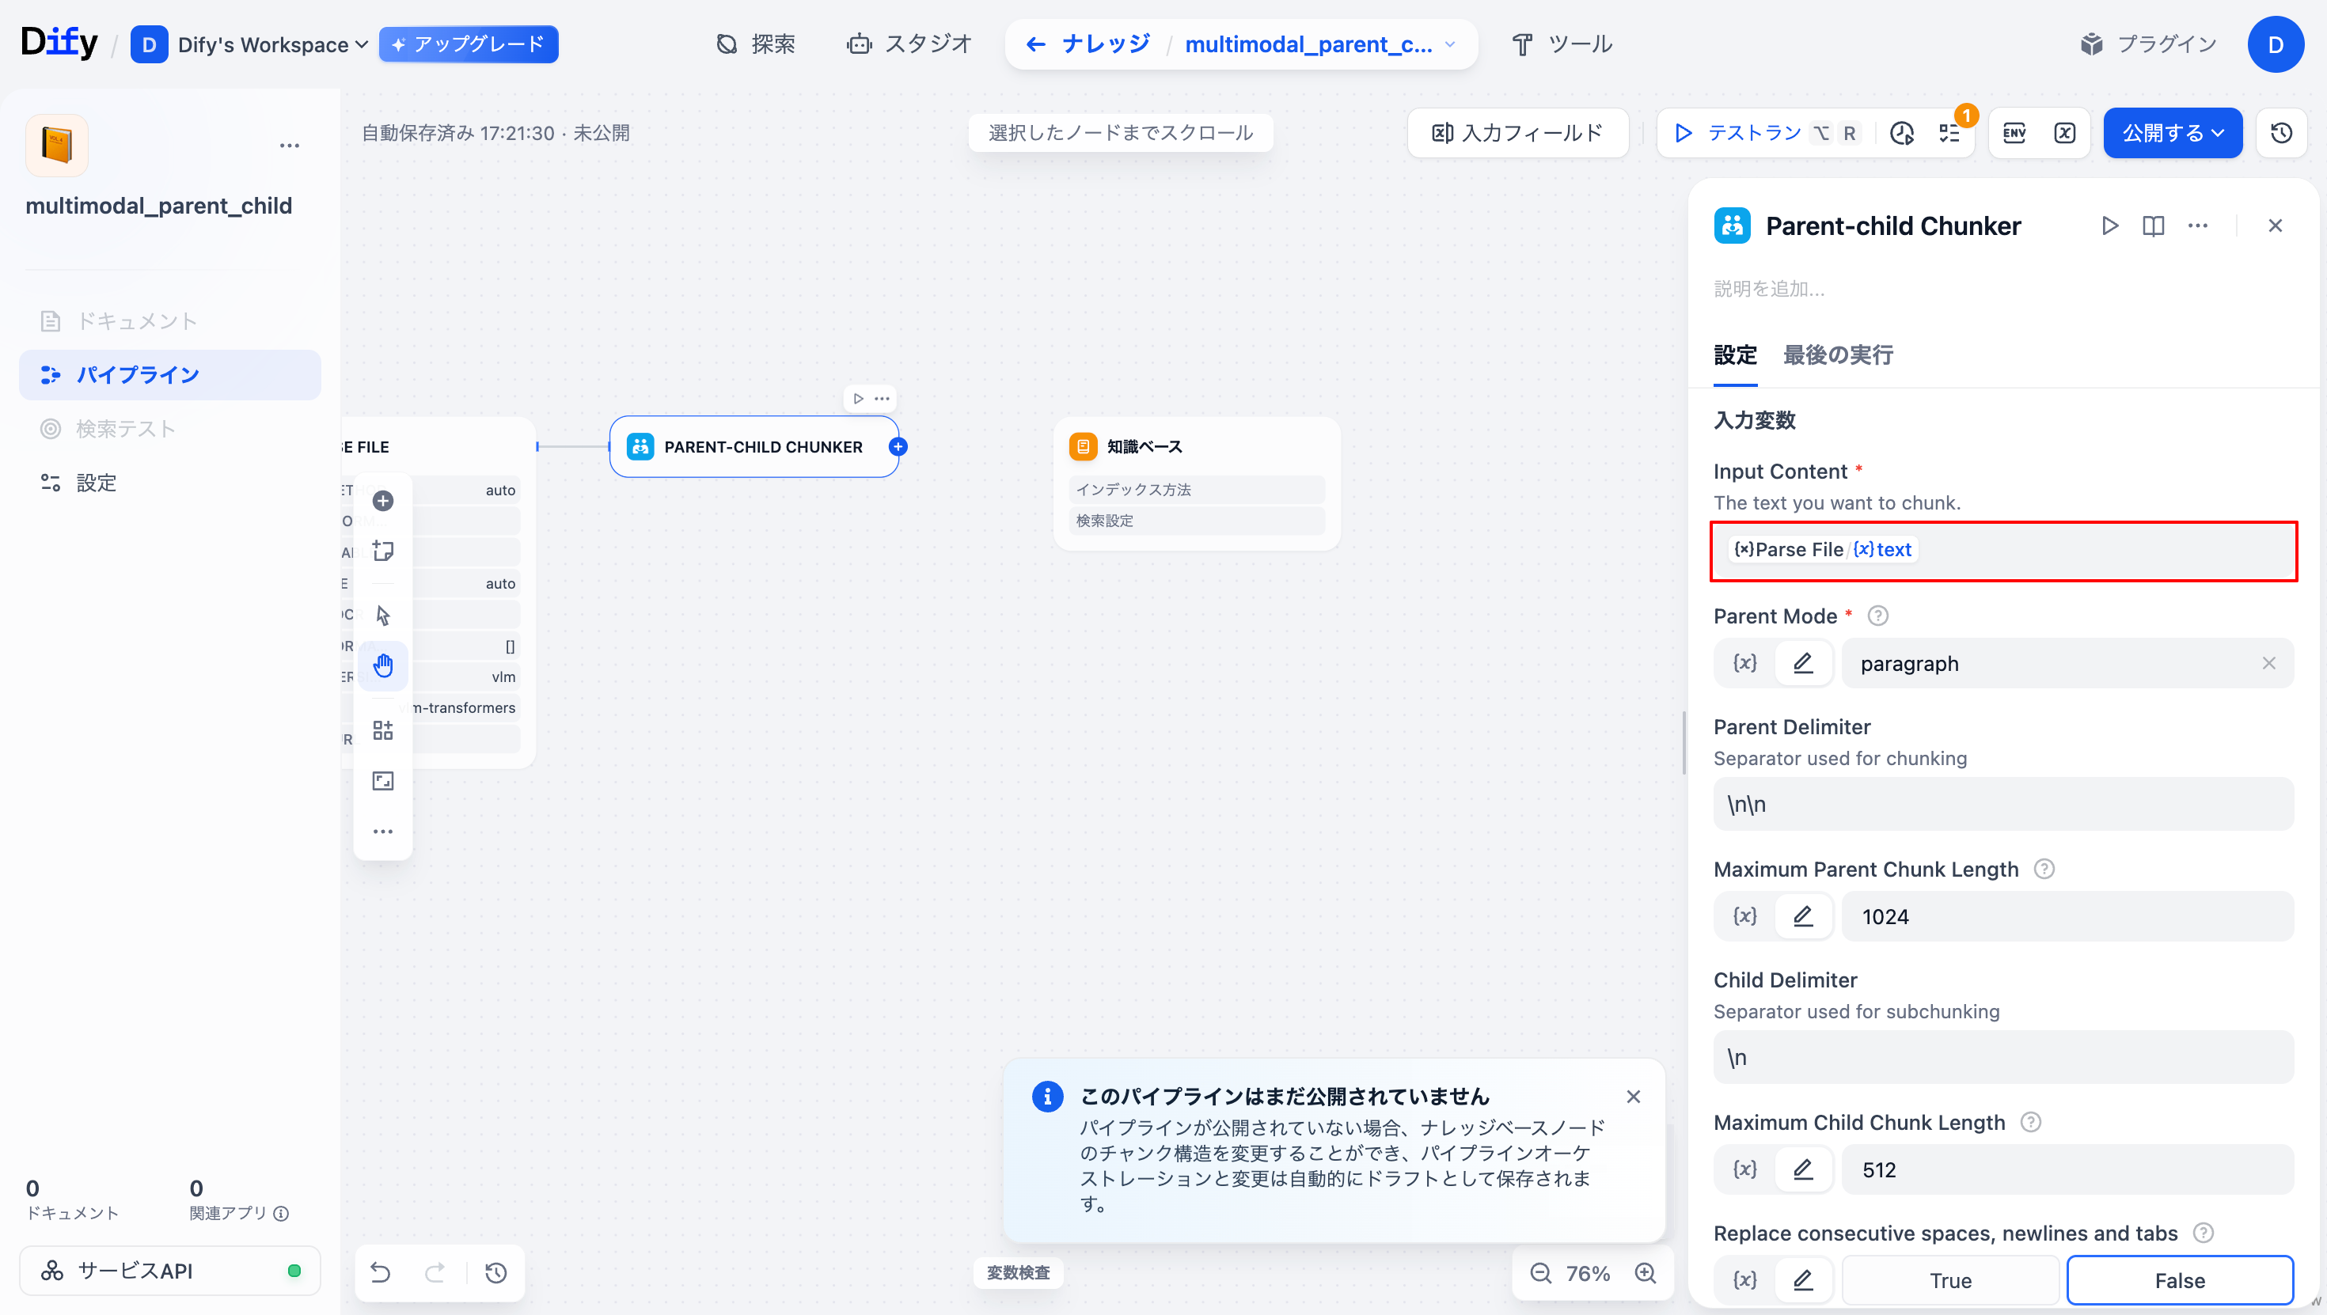This screenshot has height=1315, width=2327.
Task: Select the pointer mode tool
Action: pos(383,615)
